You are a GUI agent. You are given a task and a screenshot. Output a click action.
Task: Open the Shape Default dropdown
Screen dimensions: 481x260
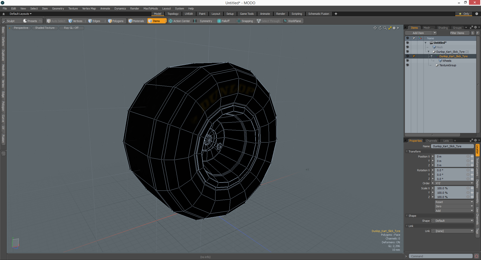coord(454,221)
